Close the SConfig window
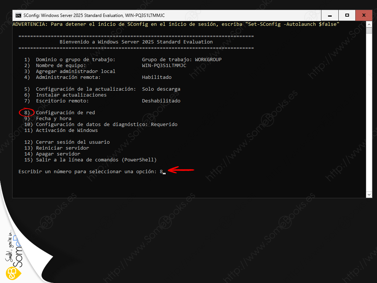The width and height of the screenshot is (377, 283). tap(364, 15)
